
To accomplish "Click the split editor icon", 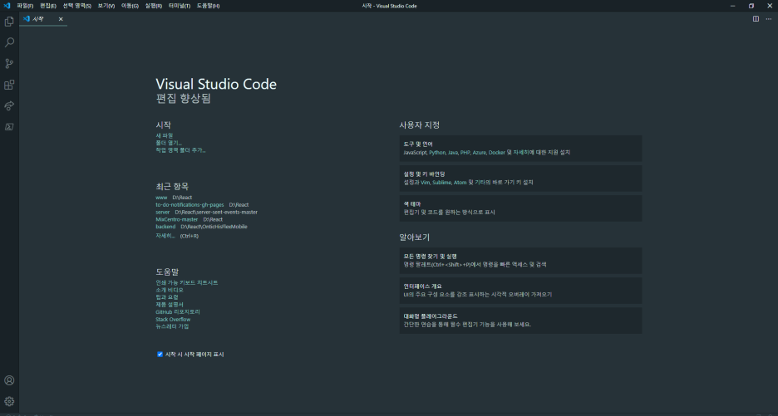I will 756,19.
